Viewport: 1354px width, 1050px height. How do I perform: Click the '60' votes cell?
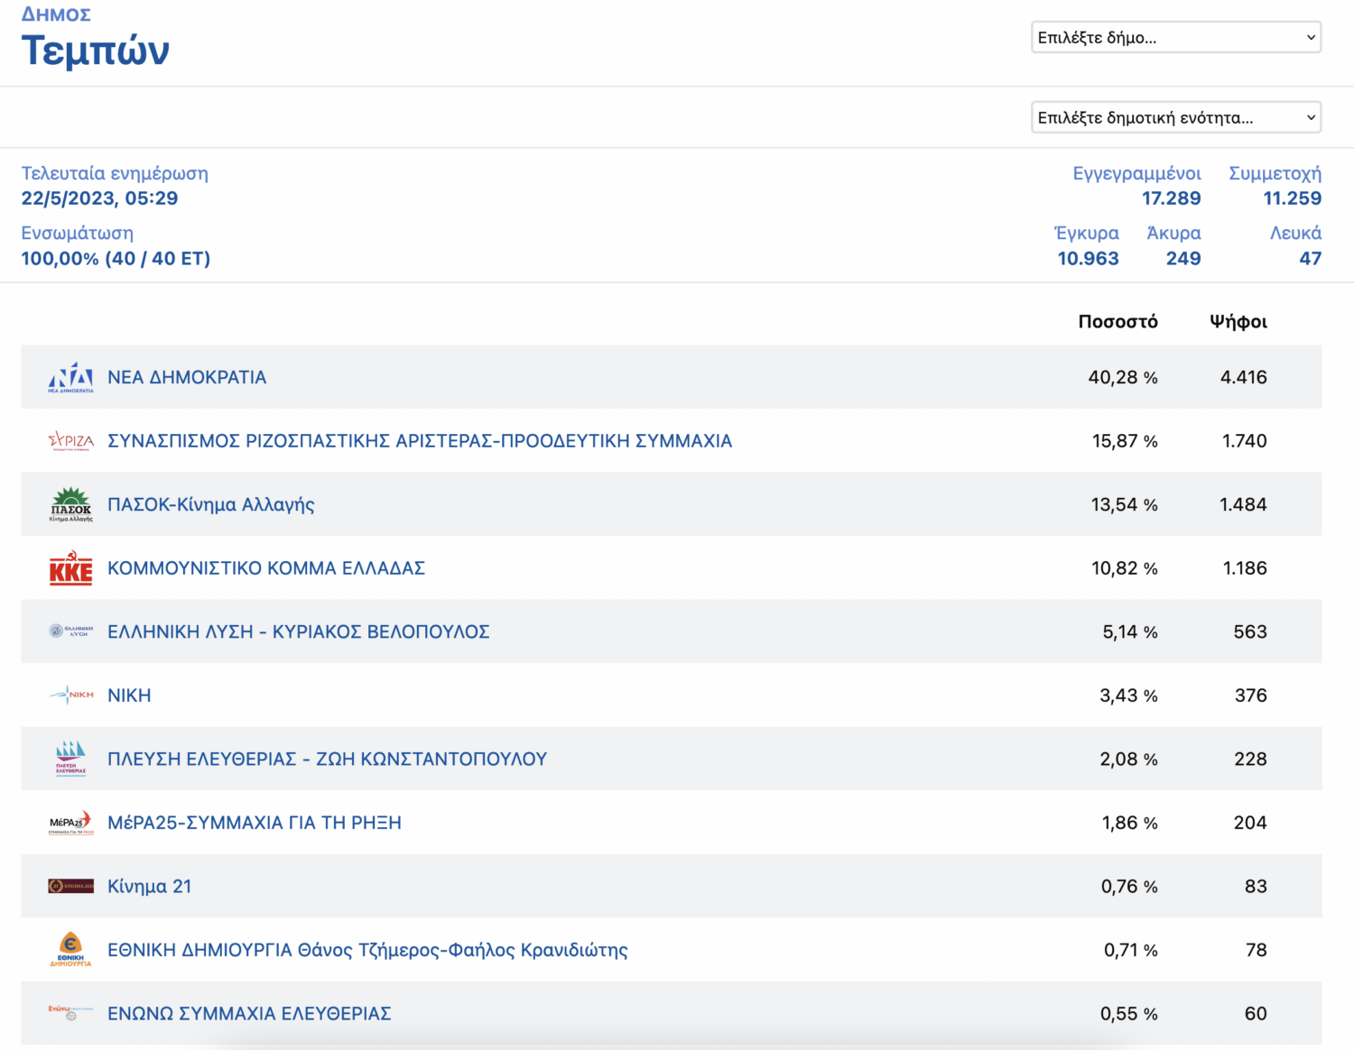pyautogui.click(x=1256, y=1013)
